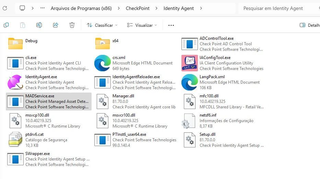Expand the chevron after CheckPoint breadcrumb
Viewport: 320px width, 179px height.
pos(156,8)
